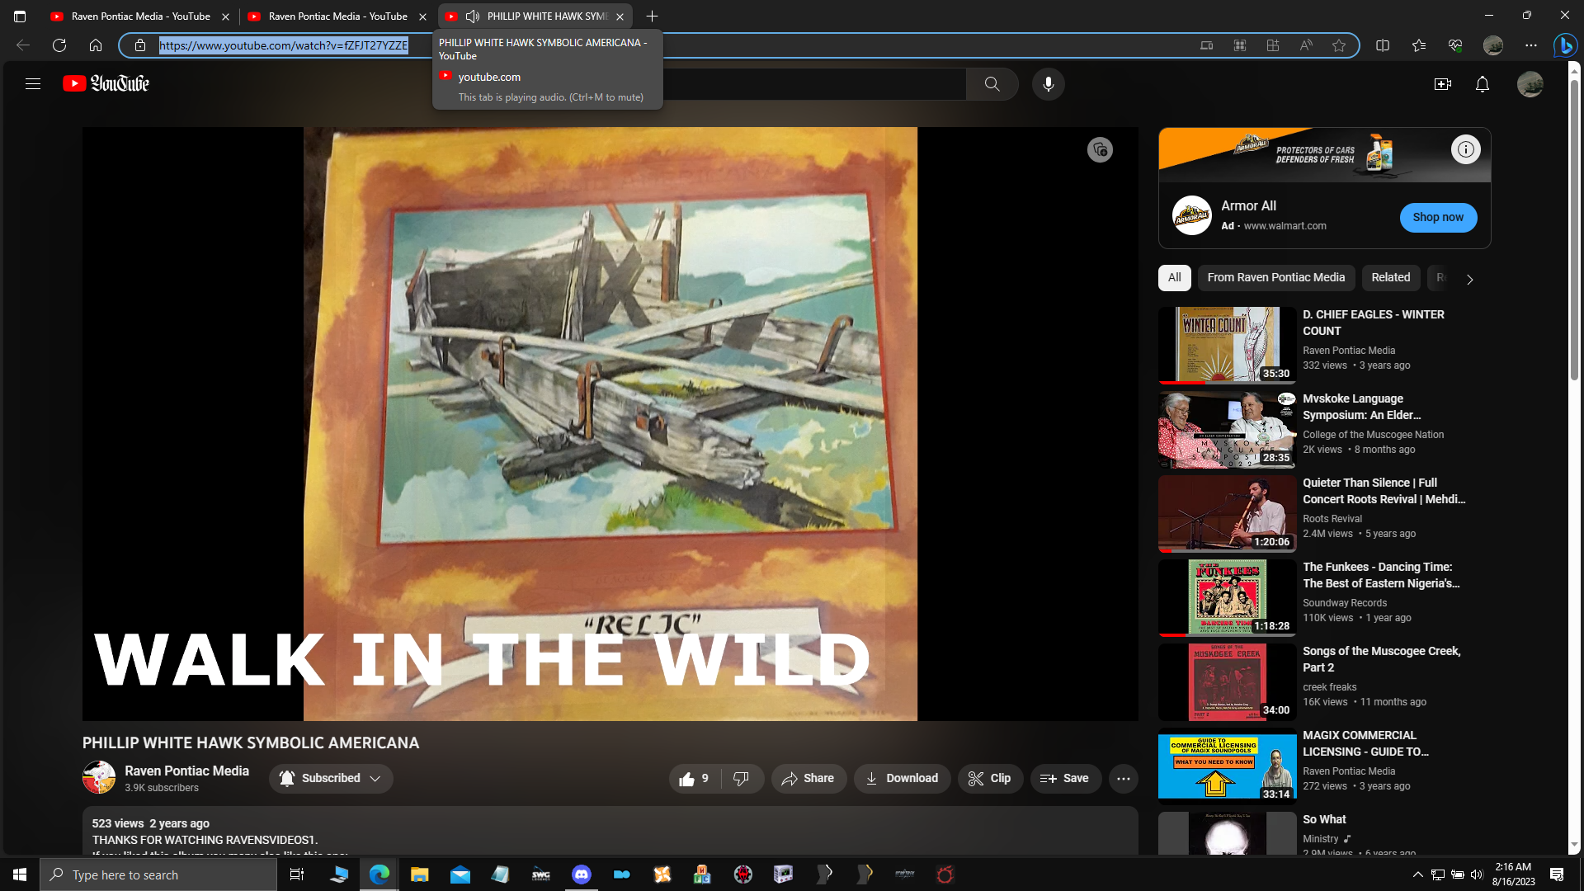Open Edge profile avatar
This screenshot has height=891, width=1584.
(x=1493, y=45)
